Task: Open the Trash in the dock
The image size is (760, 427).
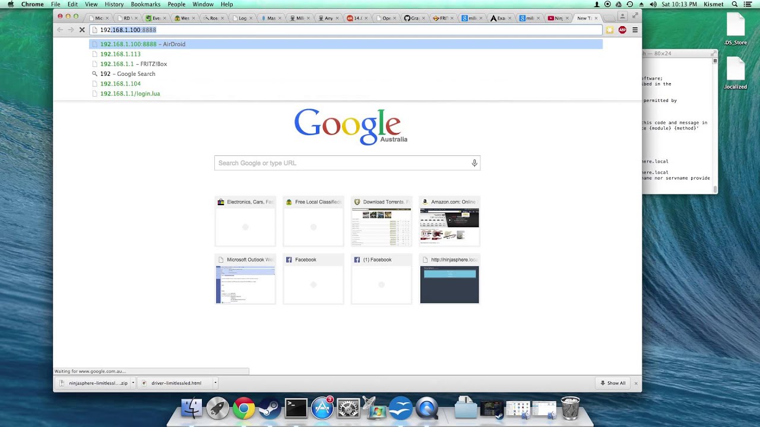Action: coord(570,408)
